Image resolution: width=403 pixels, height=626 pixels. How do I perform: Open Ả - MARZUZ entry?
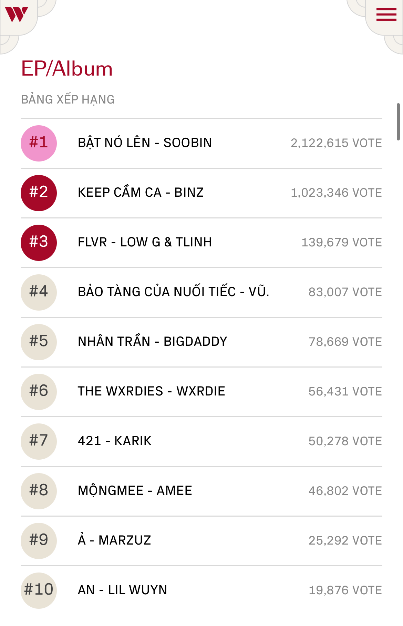(x=114, y=540)
